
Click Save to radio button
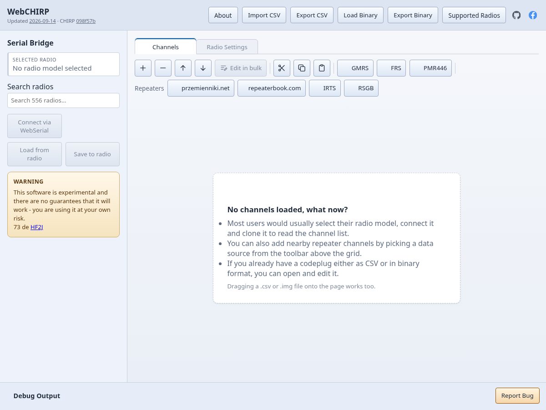[x=92, y=154]
